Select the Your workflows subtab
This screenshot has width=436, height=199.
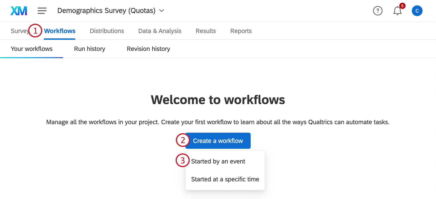coord(32,49)
